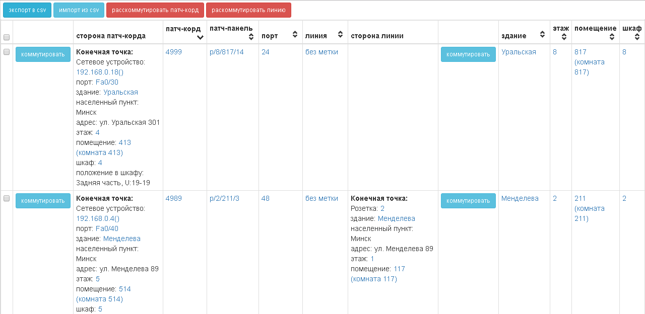
Task: Click sort arrows beside линия header
Action: pyautogui.click(x=340, y=35)
